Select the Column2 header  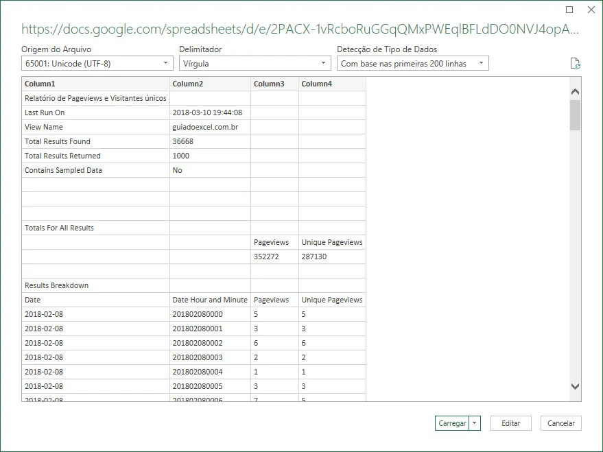(x=211, y=84)
